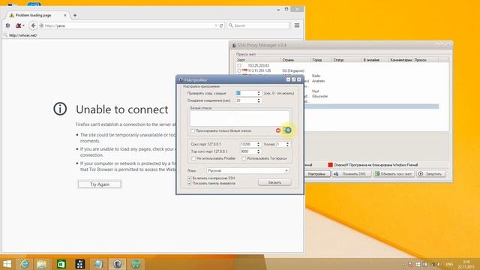Click the Статус column header
Viewport: 480px width, 270px height.
click(346, 60)
